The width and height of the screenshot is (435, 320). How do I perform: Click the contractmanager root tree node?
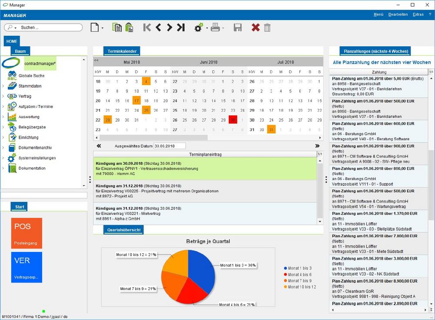tap(40, 63)
